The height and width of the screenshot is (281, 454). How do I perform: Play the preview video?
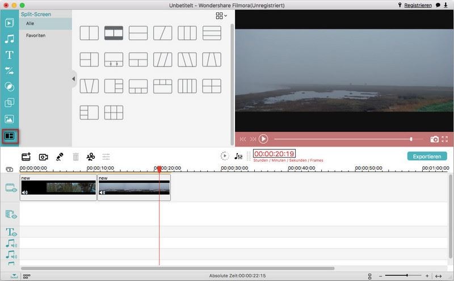click(263, 139)
